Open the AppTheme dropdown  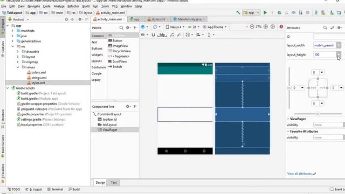coord(215,27)
